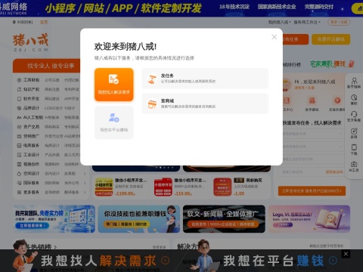Click the 国际服务 category icon
The width and height of the screenshot is (363, 272).
(x=19, y=183)
